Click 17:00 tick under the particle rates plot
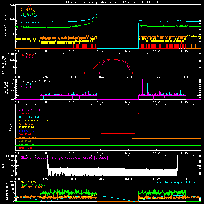The width and height of the screenshot is (204, 204). (x=157, y=77)
